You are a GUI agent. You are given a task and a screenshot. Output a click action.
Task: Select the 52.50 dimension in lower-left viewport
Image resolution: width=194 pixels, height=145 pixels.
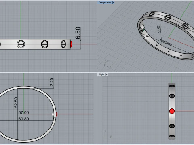16,102
